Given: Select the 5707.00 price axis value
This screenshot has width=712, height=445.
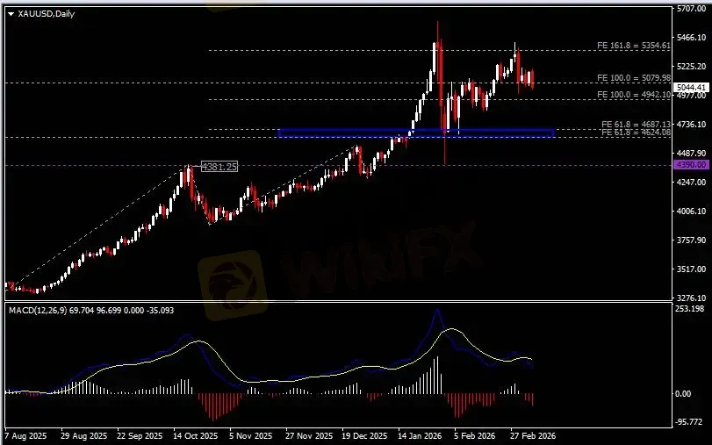Looking at the screenshot, I should (x=691, y=9).
